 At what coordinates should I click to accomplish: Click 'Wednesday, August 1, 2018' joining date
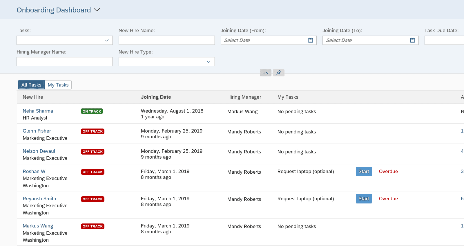tap(172, 111)
